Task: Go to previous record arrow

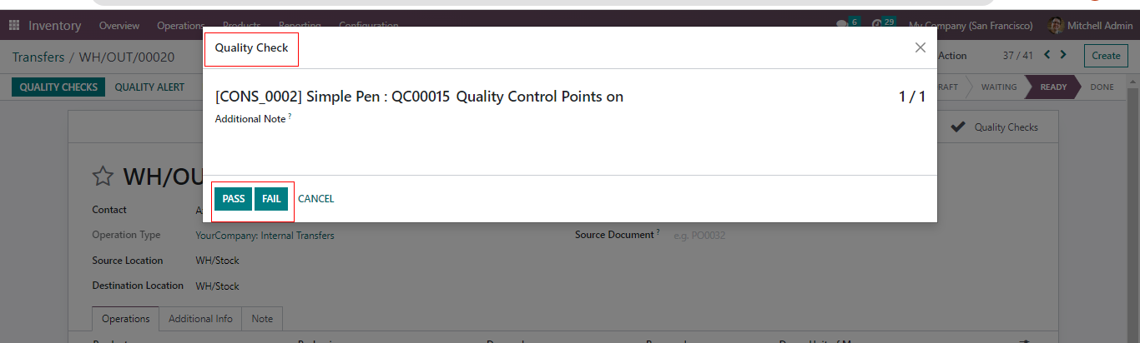Action: (1047, 55)
